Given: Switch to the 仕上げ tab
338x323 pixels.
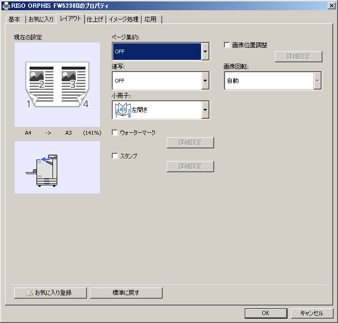Looking at the screenshot, I should 95,19.
